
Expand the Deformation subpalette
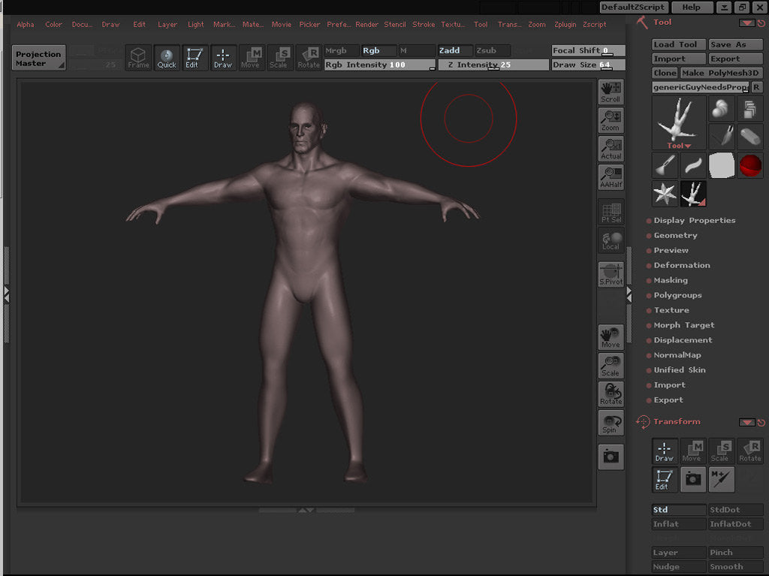681,265
